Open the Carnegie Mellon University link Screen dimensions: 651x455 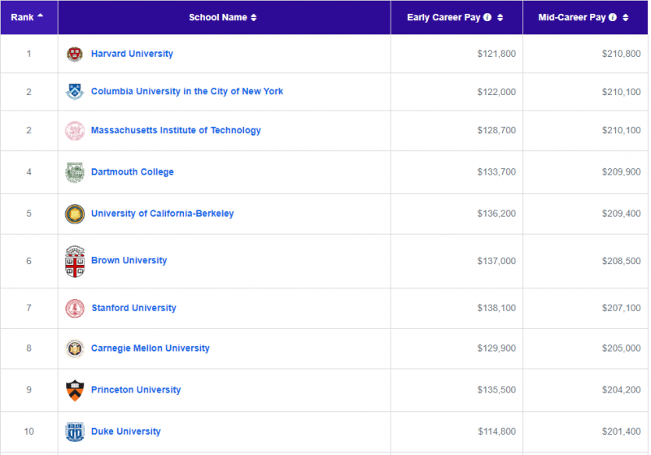(151, 348)
